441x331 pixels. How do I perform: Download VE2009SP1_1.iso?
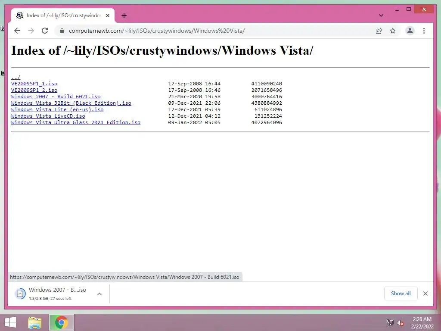(34, 84)
